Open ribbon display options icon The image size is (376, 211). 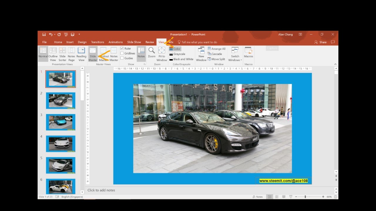tap(300, 34)
